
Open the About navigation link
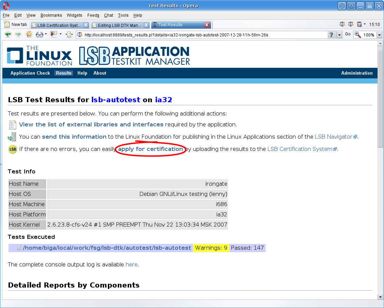click(x=100, y=73)
